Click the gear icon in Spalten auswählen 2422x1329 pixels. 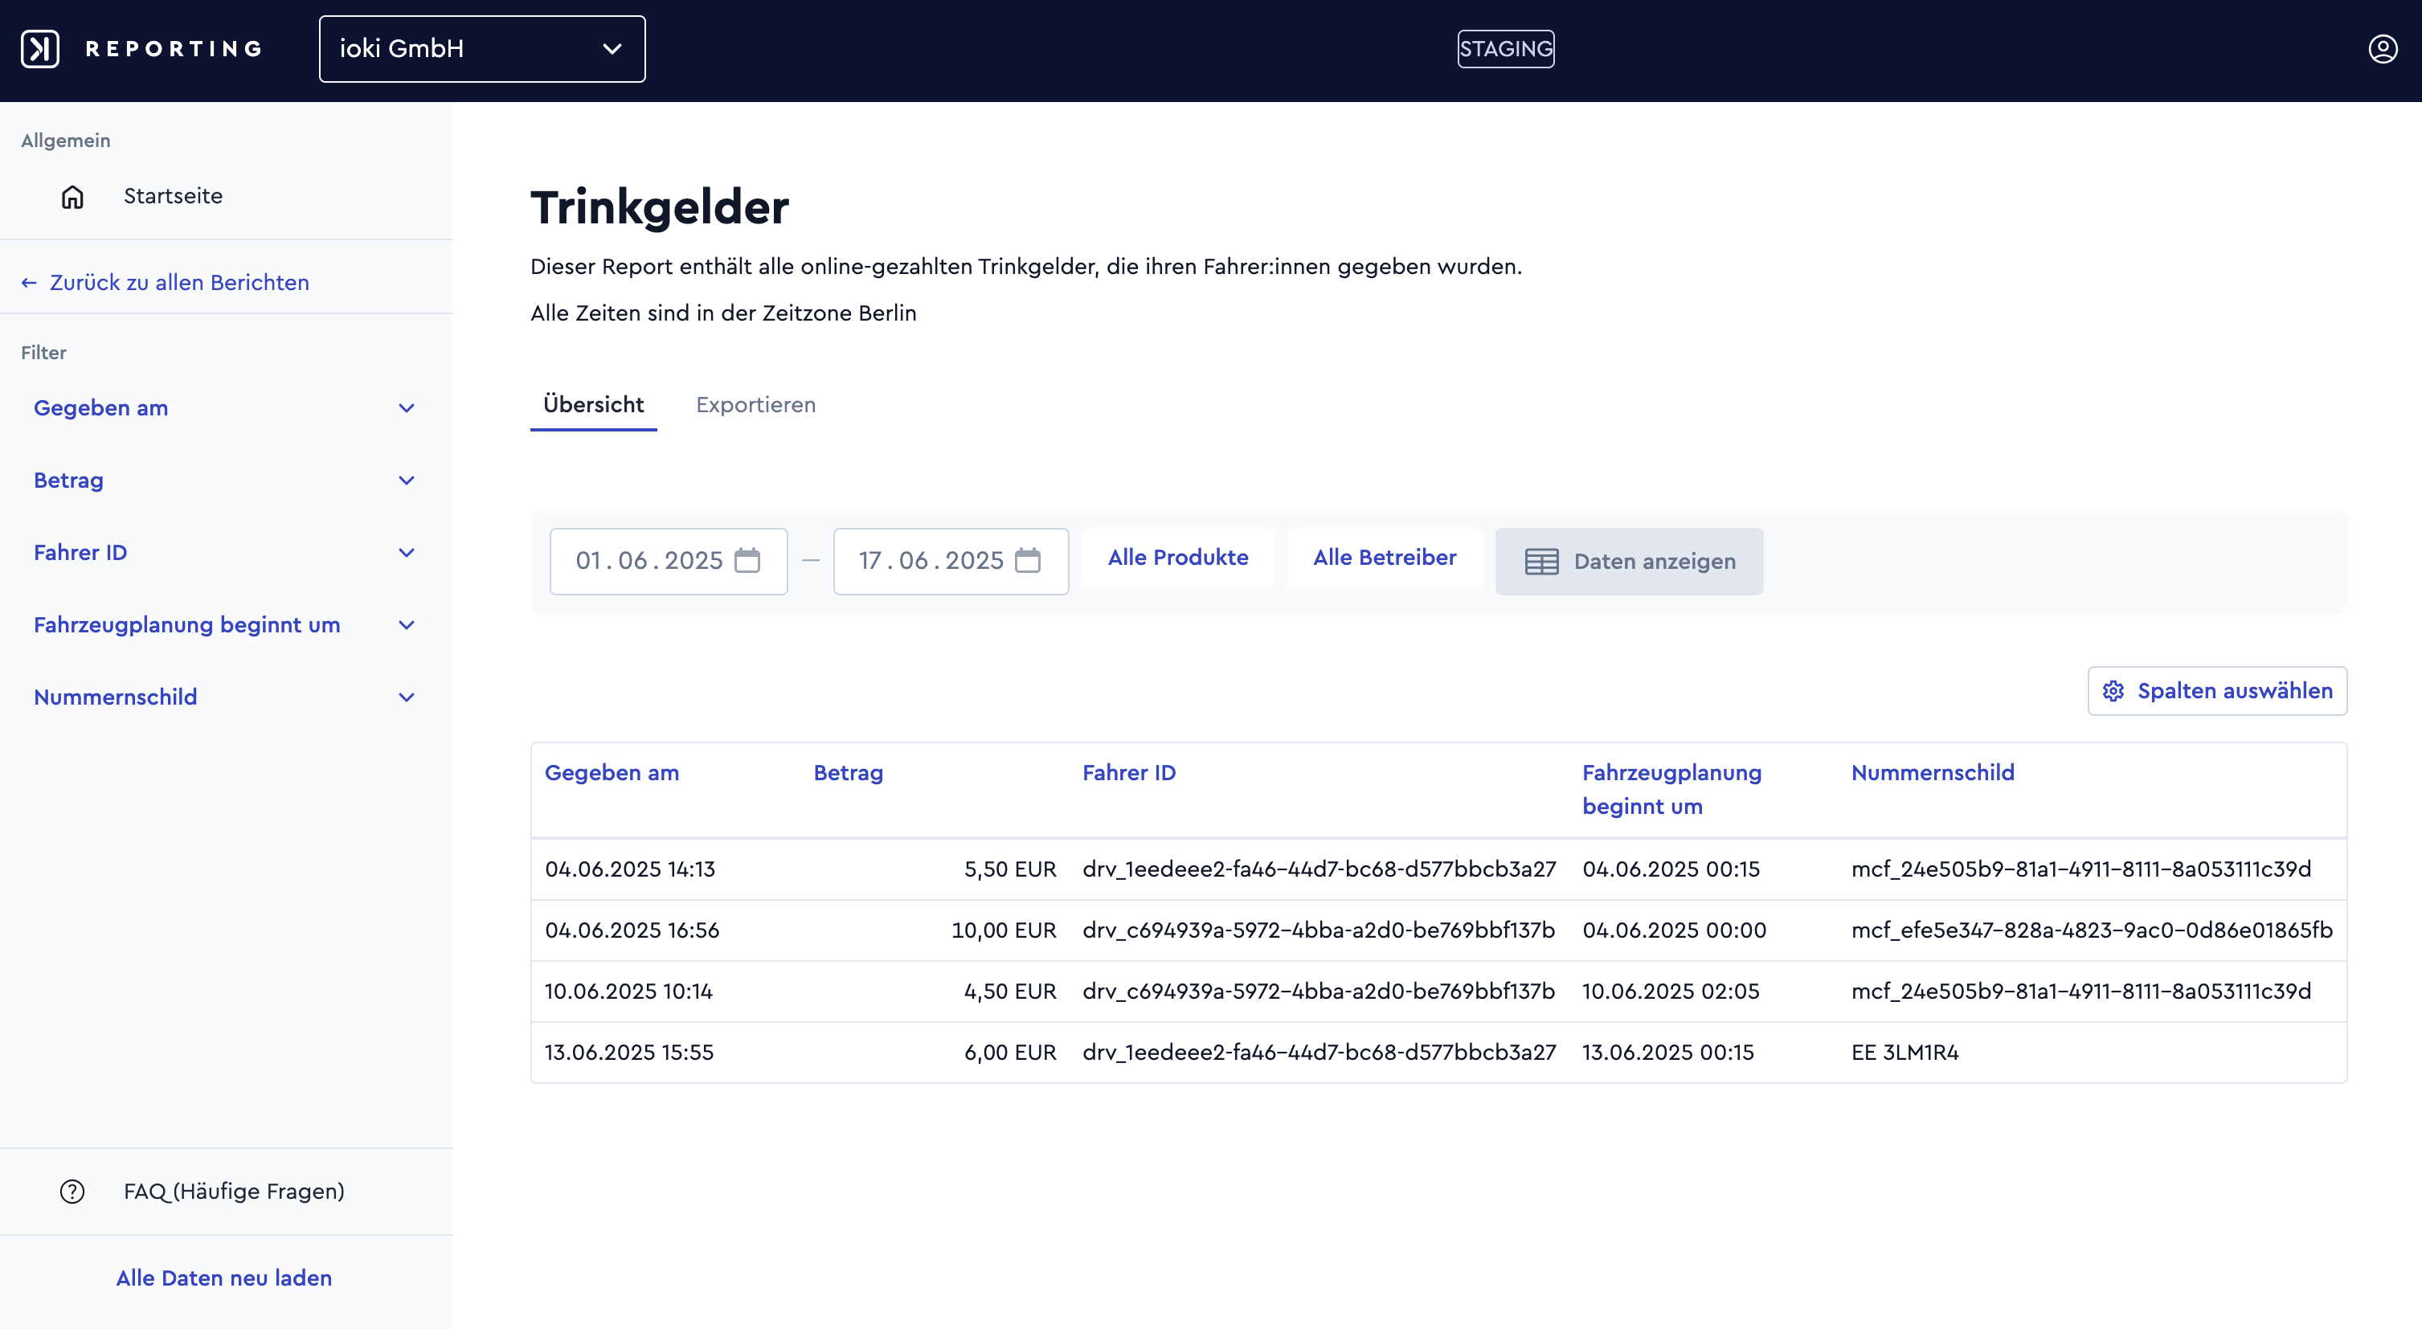click(x=2113, y=691)
